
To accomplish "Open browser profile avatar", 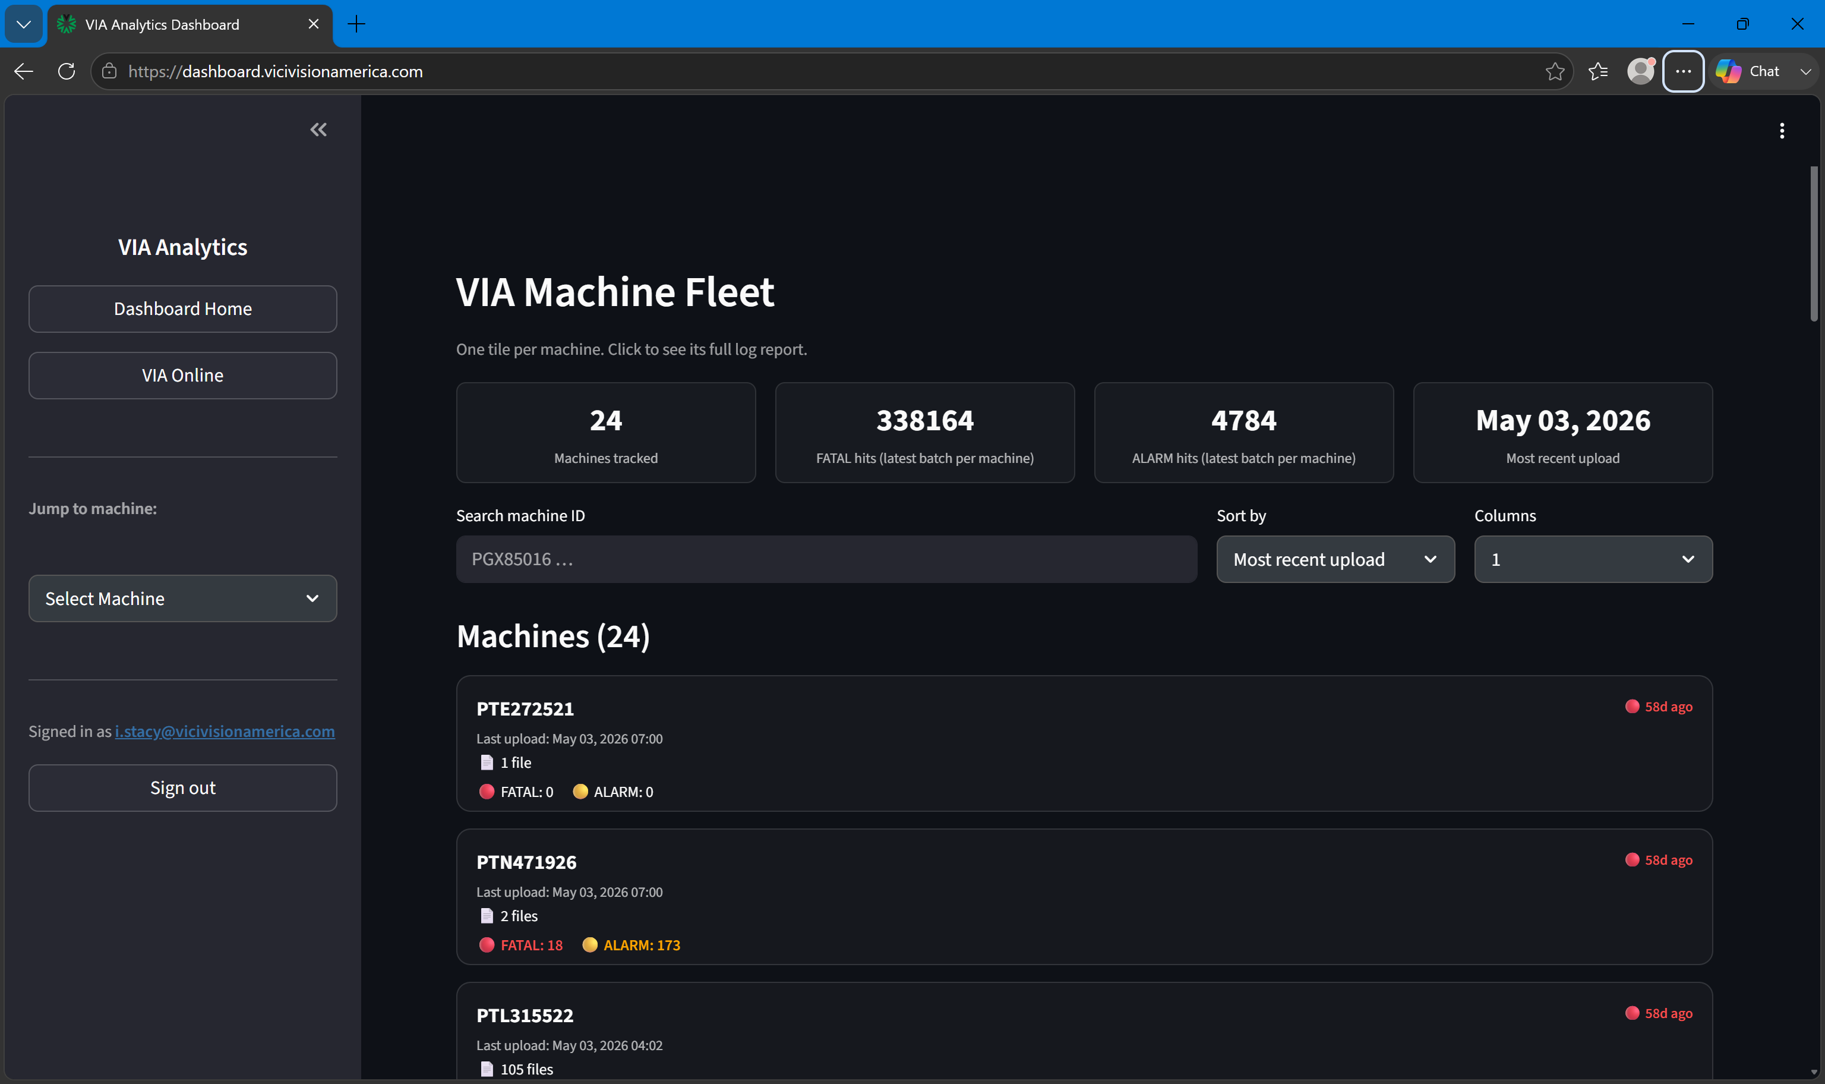I will 1640,71.
